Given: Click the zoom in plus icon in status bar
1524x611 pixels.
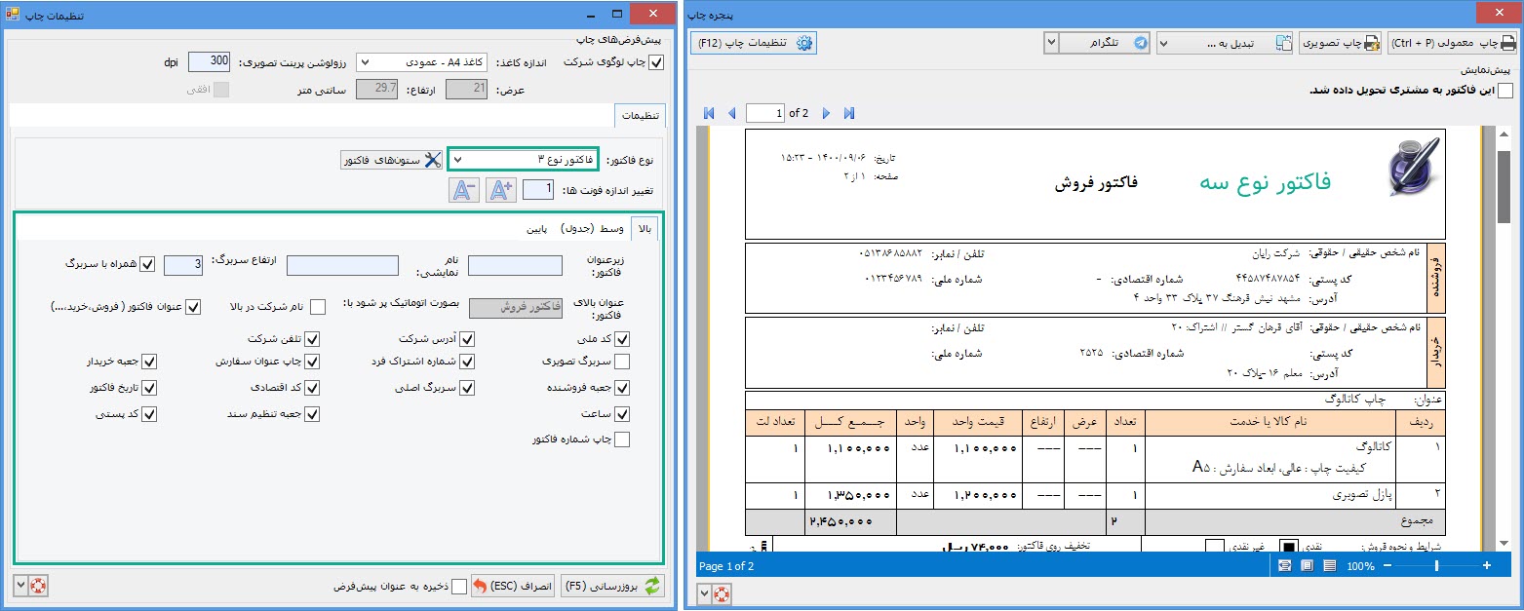Looking at the screenshot, I should pos(1487,566).
